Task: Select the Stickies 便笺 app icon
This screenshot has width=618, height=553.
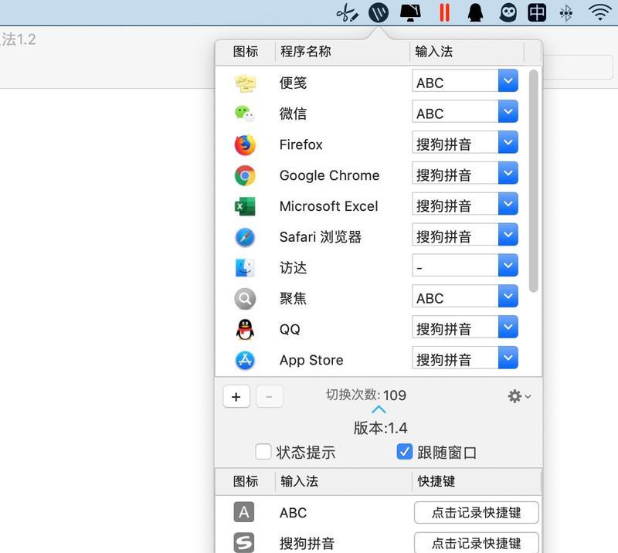Action: (x=245, y=83)
